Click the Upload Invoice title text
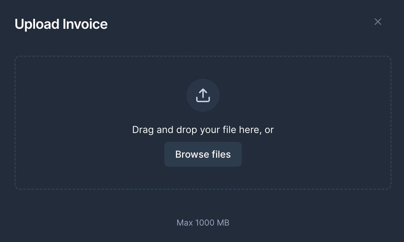Screen dimensions: 404x242 (x=61, y=24)
